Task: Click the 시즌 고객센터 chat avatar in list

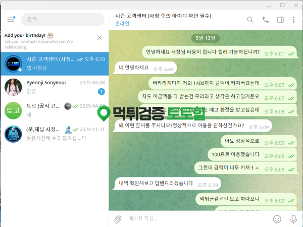Action: [x=13, y=64]
